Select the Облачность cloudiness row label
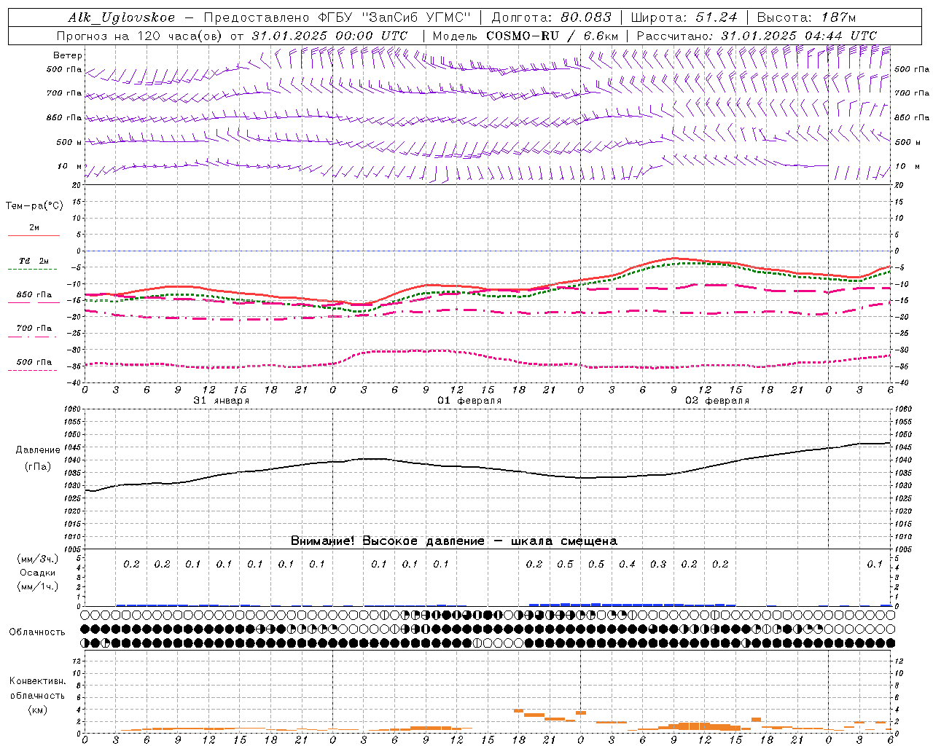 (37, 632)
